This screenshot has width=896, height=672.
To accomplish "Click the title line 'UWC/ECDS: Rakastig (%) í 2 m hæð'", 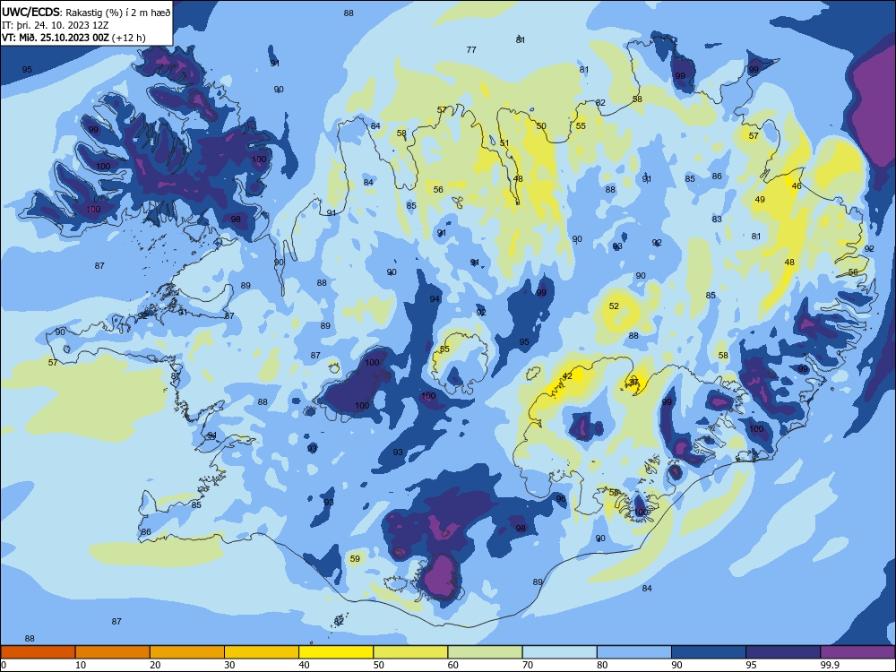I will click(x=86, y=12).
